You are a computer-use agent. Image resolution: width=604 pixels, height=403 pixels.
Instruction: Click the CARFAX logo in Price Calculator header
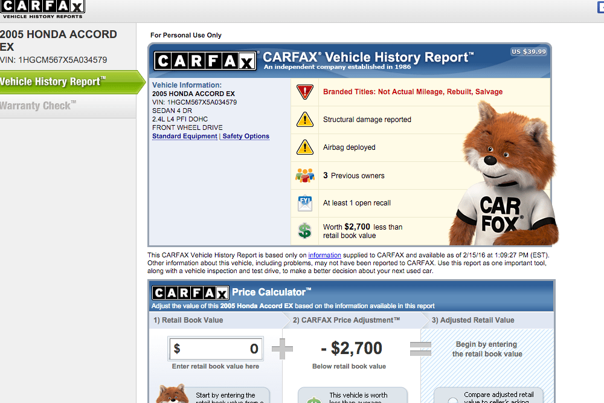(x=190, y=293)
